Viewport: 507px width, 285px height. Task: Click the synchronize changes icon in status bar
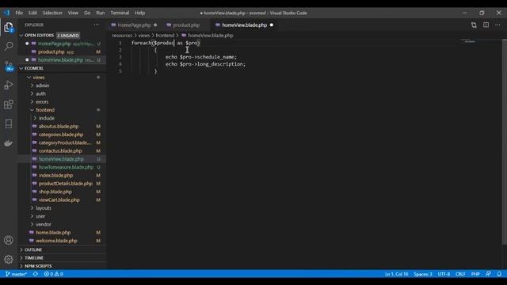(x=36, y=274)
